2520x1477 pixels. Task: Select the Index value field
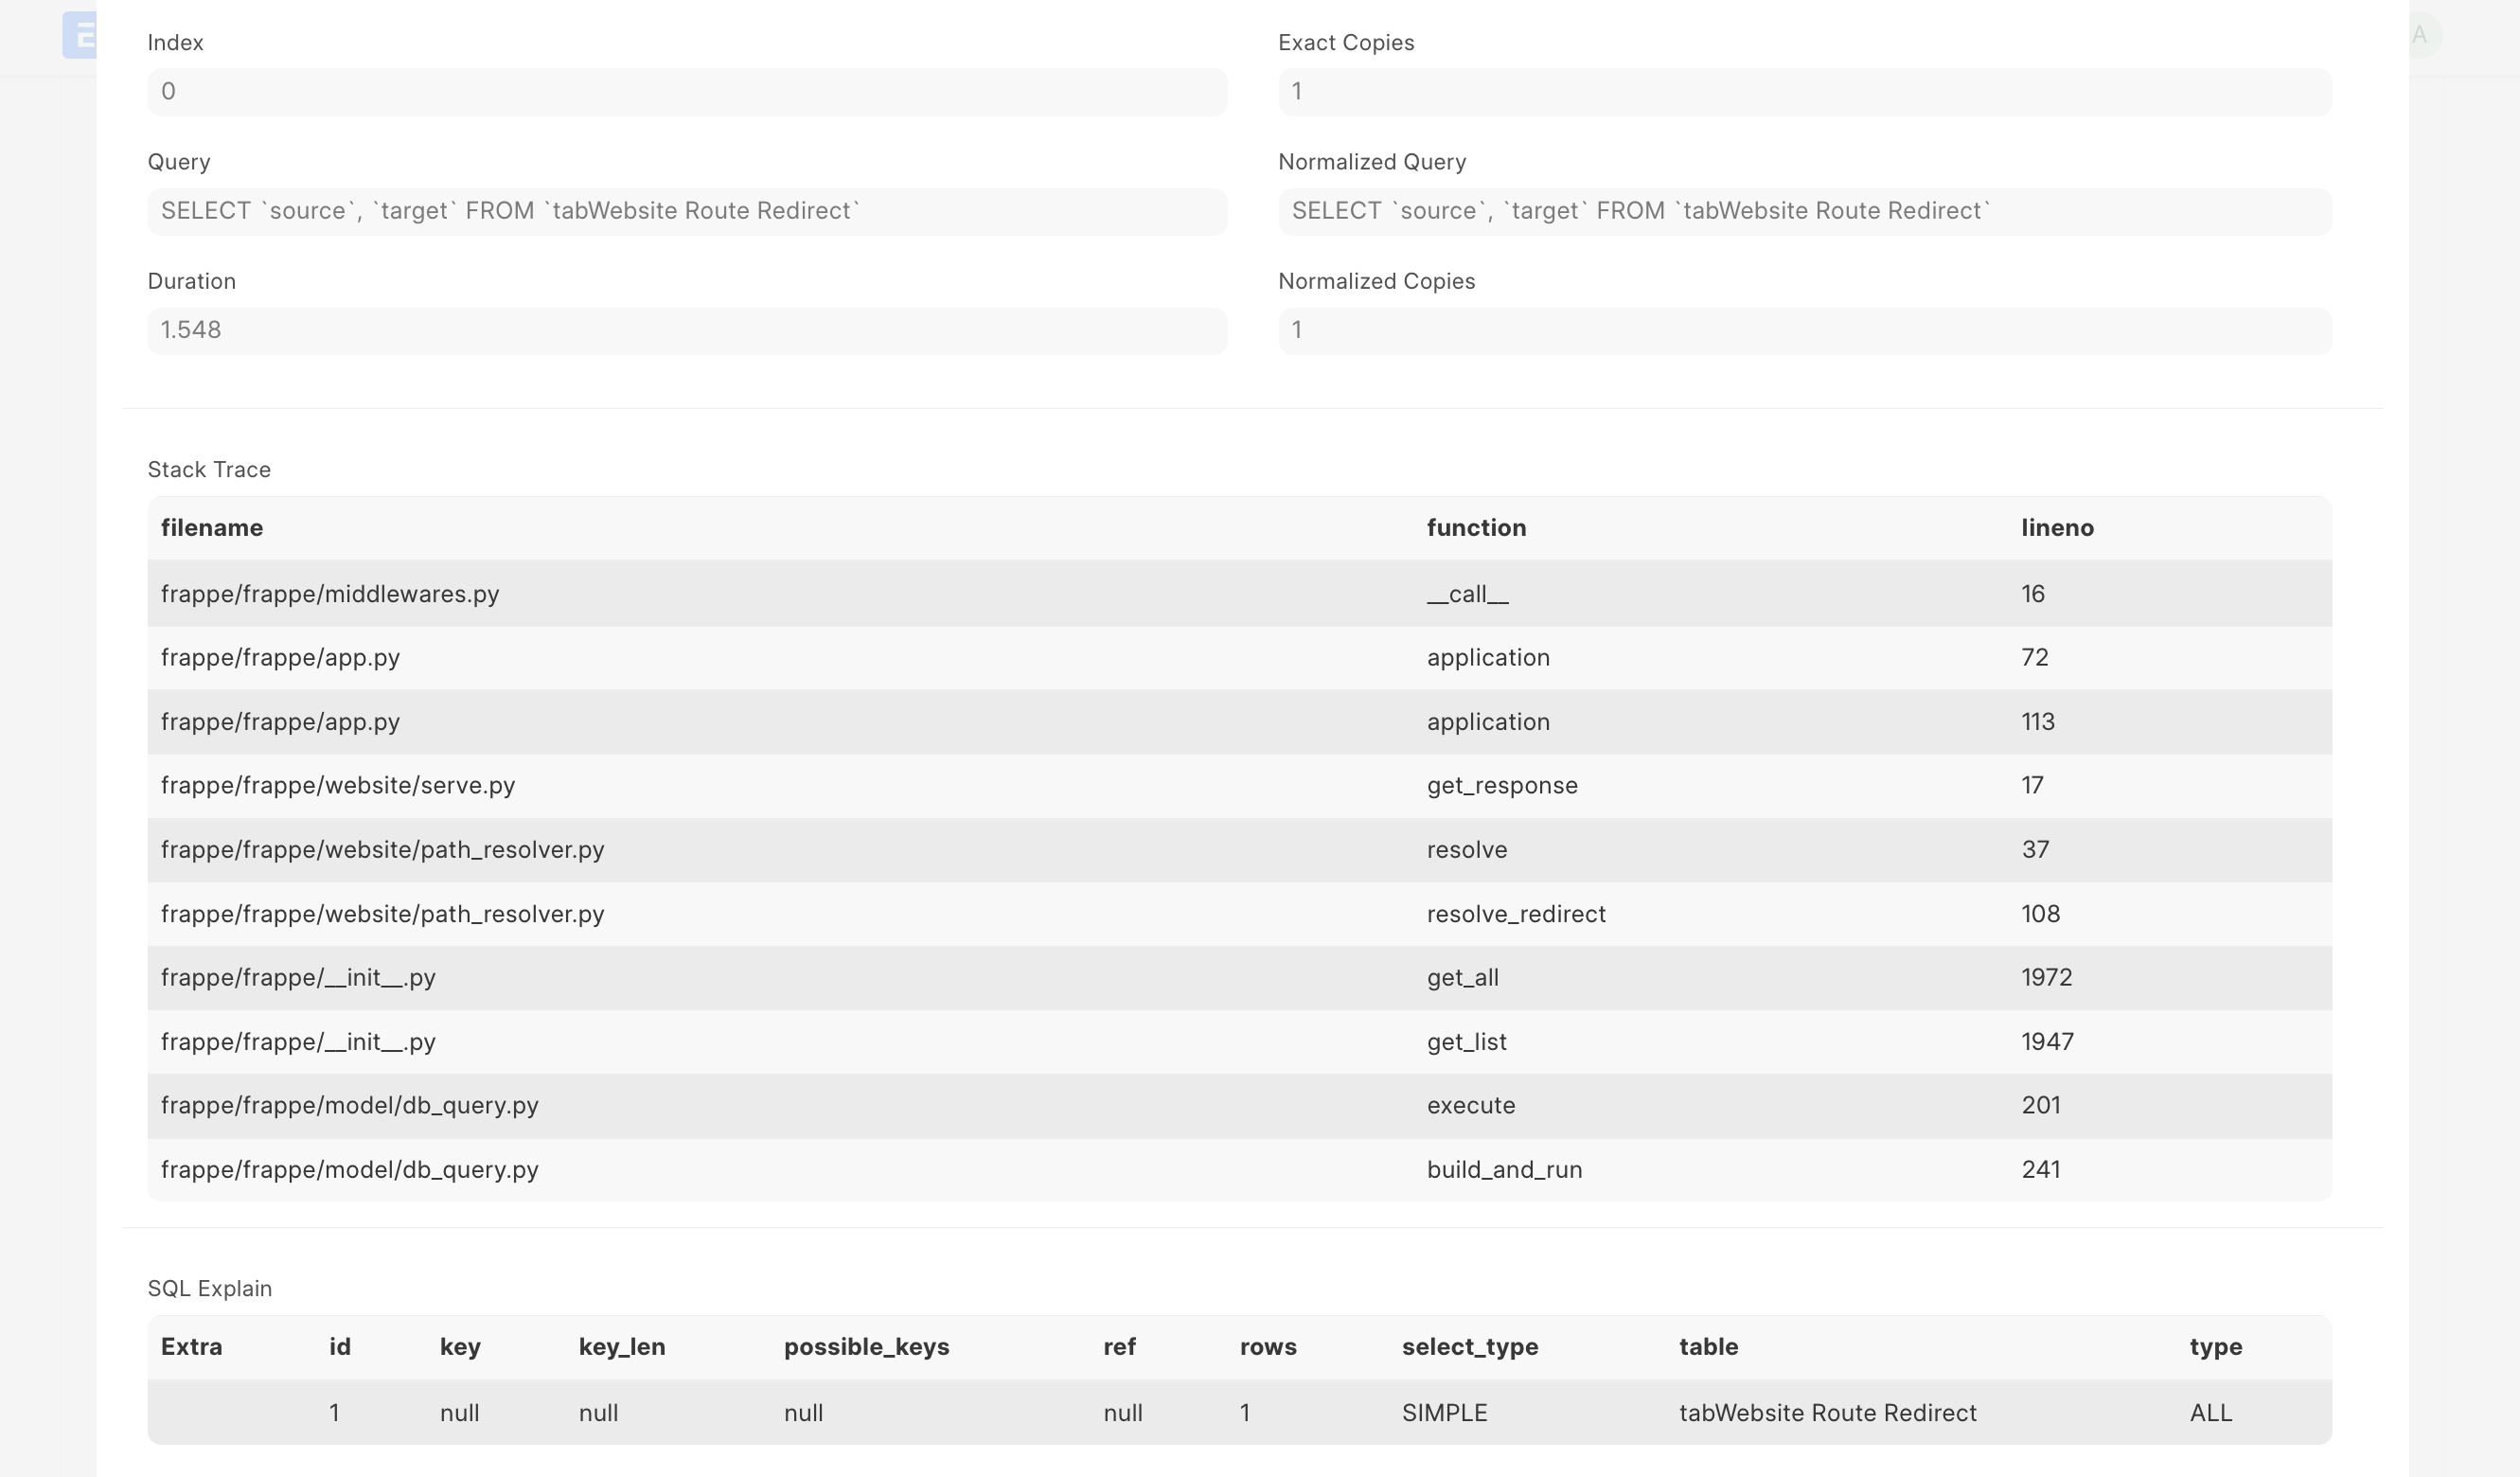686,92
